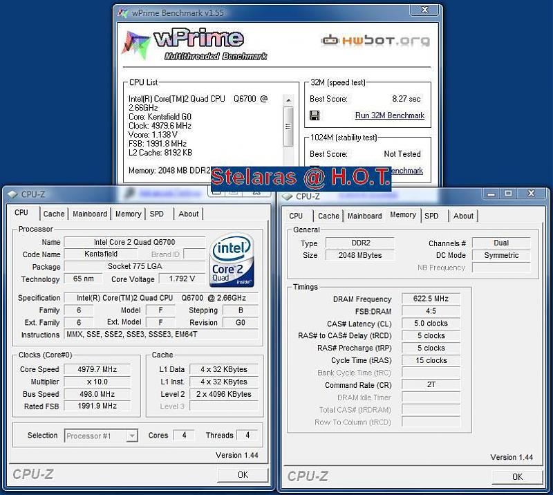Click the 32M Best Score '8.27 sec'
This screenshot has width=553, height=495.
[x=406, y=99]
